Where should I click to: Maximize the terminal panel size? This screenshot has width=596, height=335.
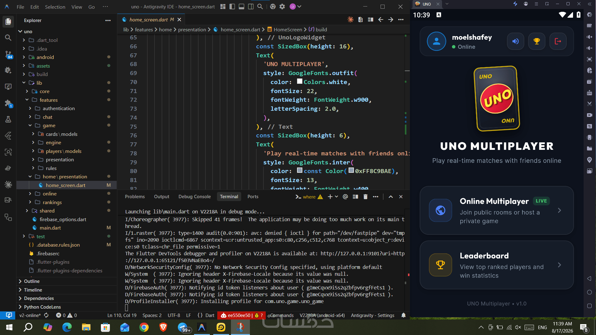[x=391, y=197]
